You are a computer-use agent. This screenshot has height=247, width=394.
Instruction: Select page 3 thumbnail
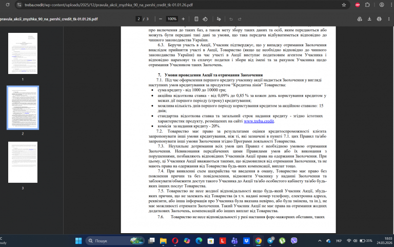coord(23,162)
